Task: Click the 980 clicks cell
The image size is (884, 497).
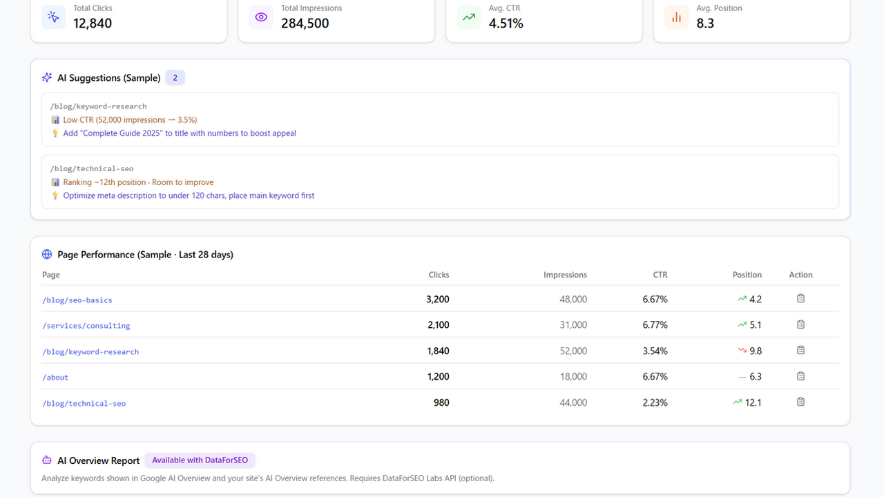Action: [x=441, y=402]
